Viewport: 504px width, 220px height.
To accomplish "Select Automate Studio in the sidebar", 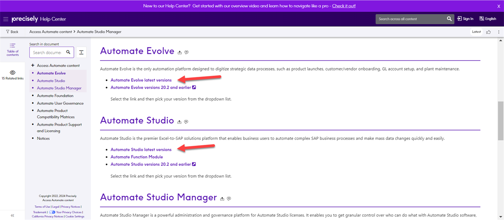I will tap(51, 81).
